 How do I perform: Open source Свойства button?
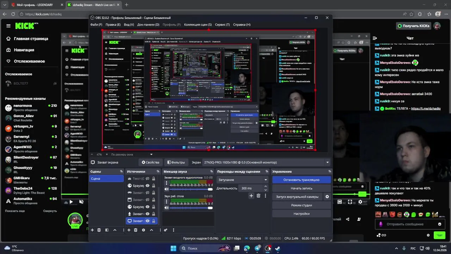(x=150, y=163)
